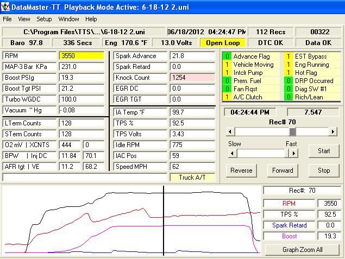
Task: Click the Rec# 70 scrollbar thumb
Action: pos(292,132)
